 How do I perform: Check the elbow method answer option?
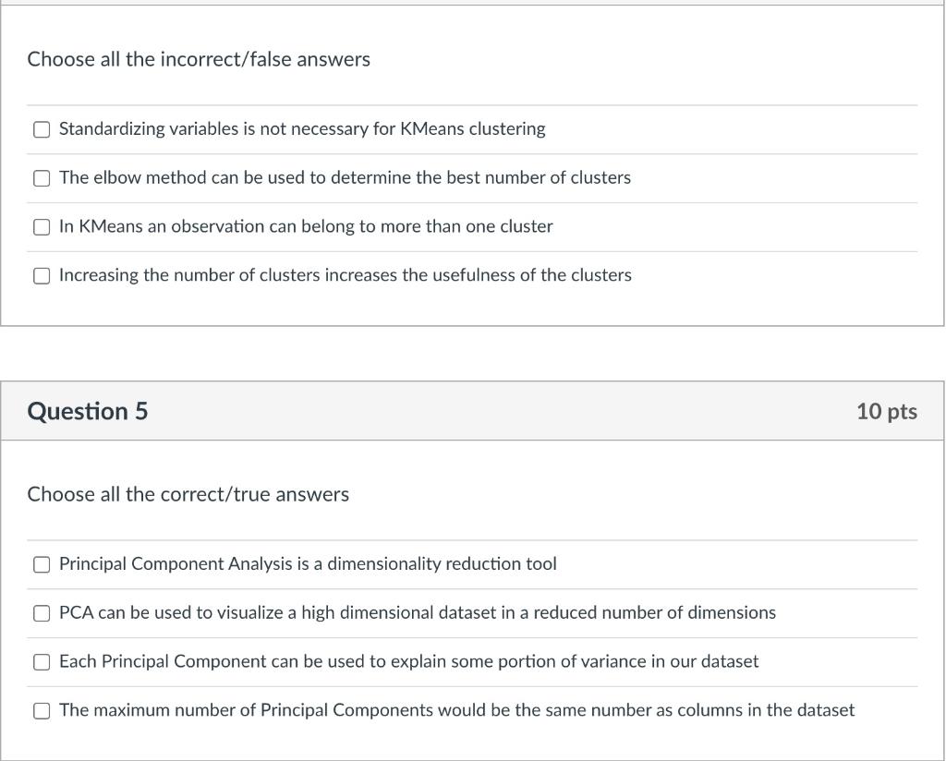(42, 177)
